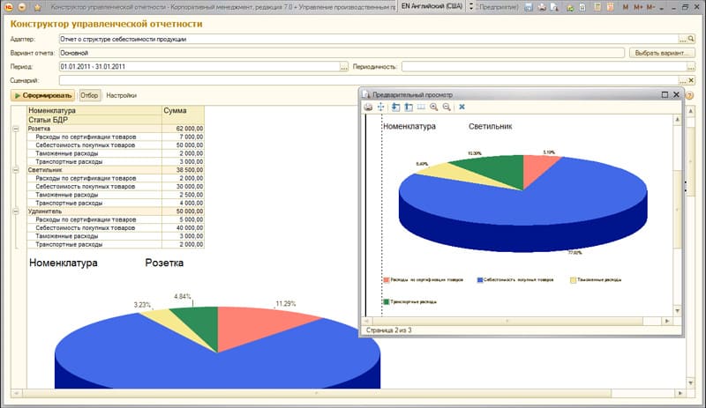Click preview vertical scrollbar up arrow
The height and width of the screenshot is (408, 706).
pos(678,120)
